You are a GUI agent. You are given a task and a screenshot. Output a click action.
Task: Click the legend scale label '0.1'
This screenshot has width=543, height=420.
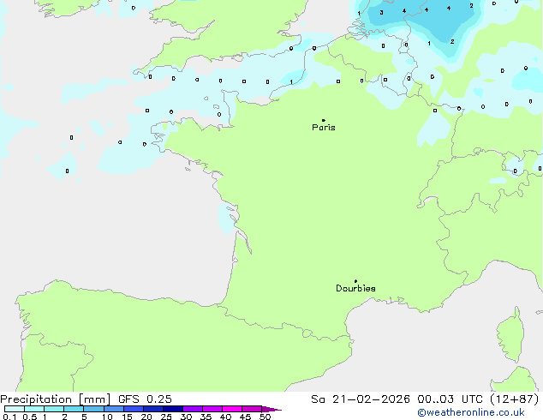[x=9, y=417]
